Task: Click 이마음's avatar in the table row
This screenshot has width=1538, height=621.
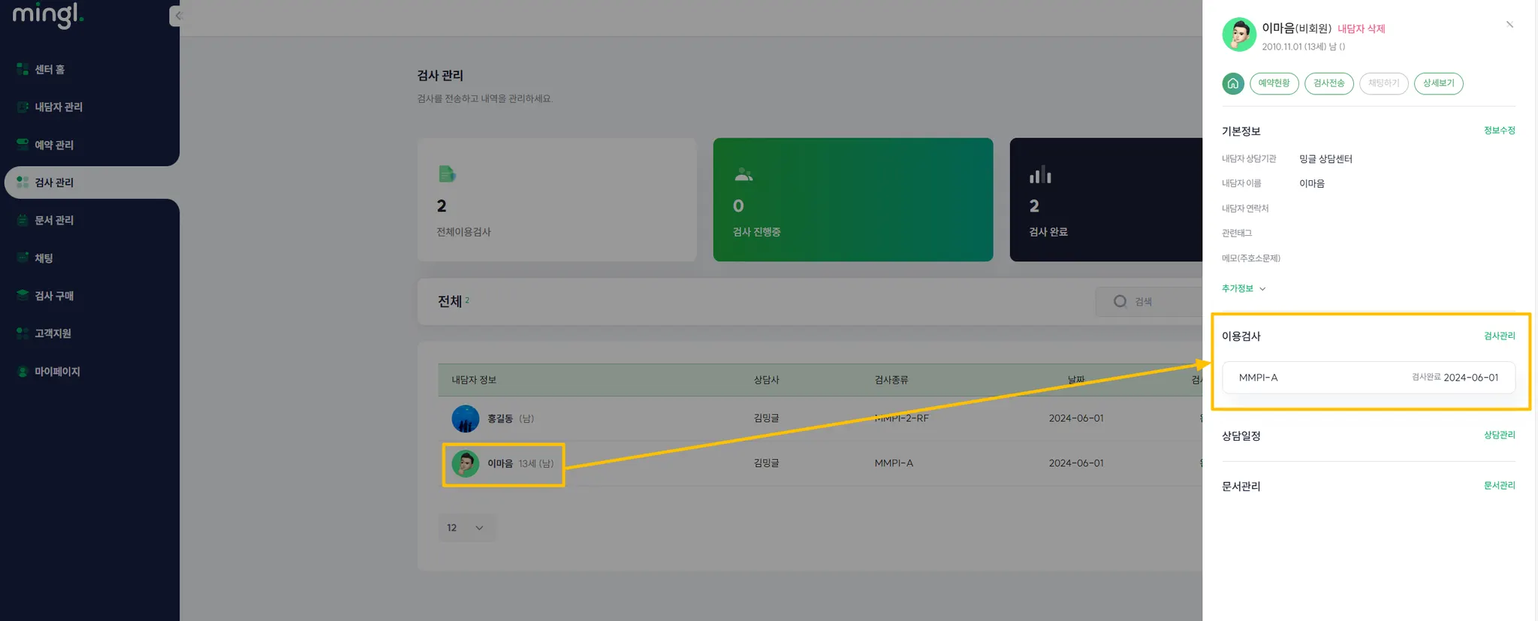Action: (465, 463)
